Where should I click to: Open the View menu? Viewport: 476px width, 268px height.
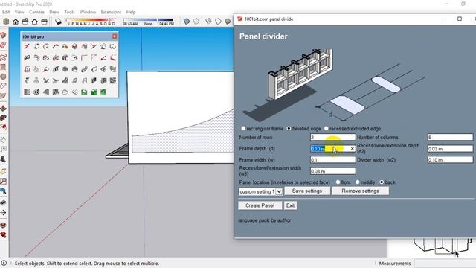[x=19, y=12]
